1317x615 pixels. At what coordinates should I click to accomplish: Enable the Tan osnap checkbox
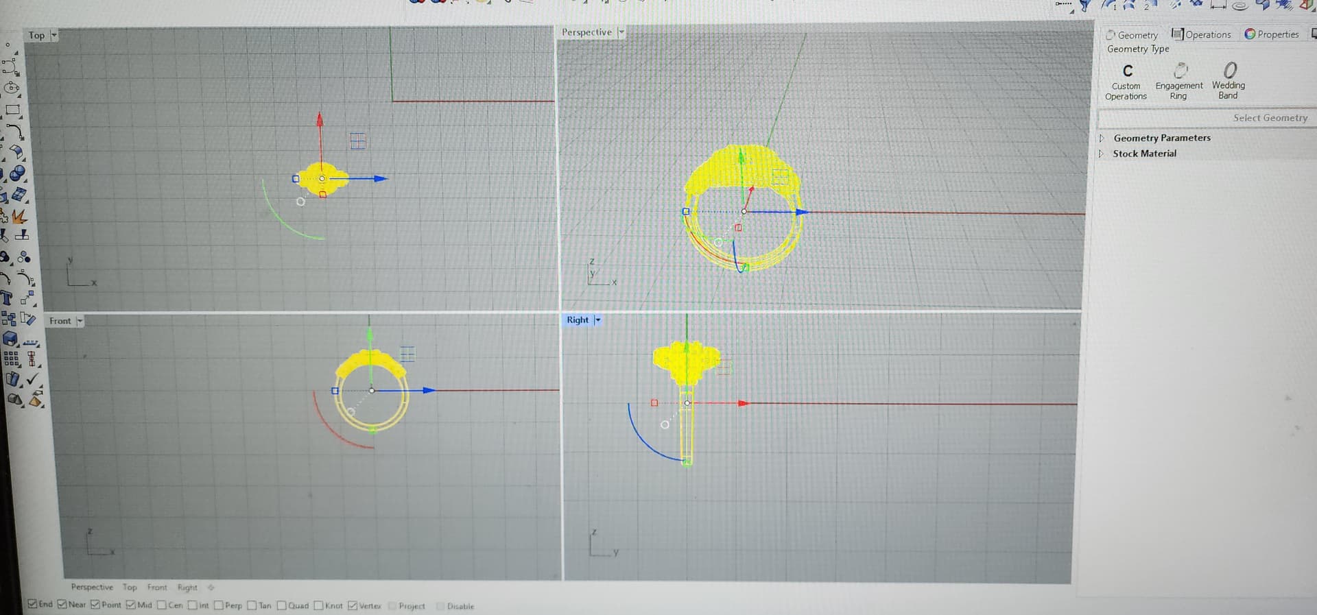tap(252, 605)
